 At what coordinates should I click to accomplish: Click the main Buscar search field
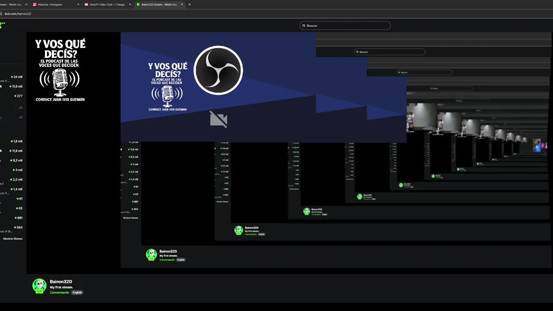(x=345, y=25)
